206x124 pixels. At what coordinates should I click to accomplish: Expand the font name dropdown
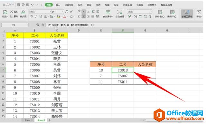pos(50,12)
